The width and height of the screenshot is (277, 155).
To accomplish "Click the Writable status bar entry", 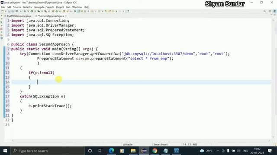I will pos(127,145).
